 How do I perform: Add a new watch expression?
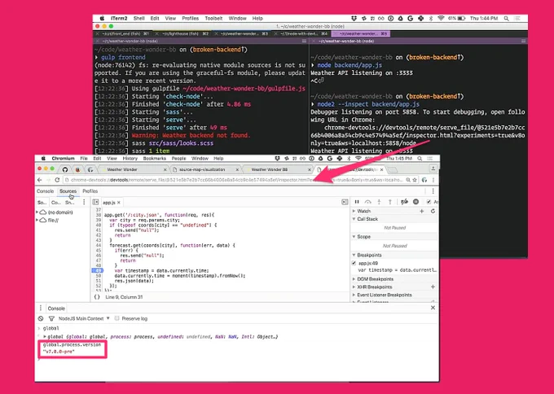point(421,211)
